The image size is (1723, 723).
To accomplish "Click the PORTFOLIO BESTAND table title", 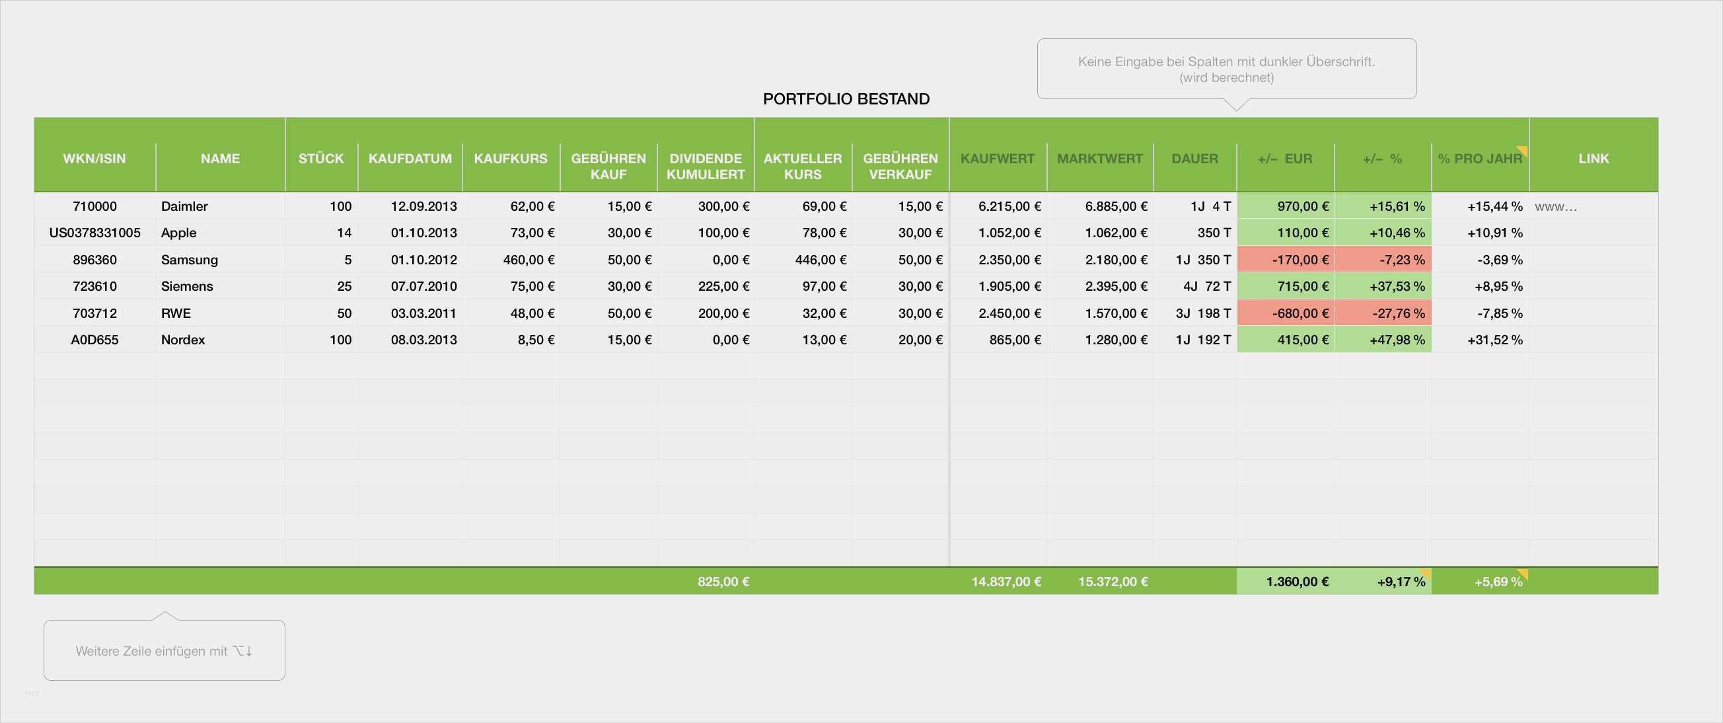I will 846,99.
